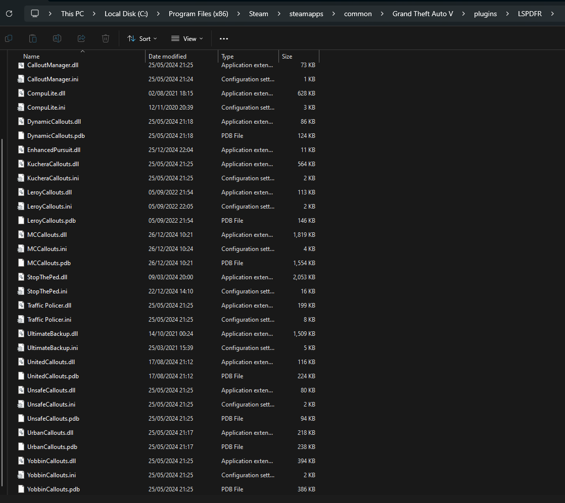Open the See more three-dots menu

click(224, 38)
